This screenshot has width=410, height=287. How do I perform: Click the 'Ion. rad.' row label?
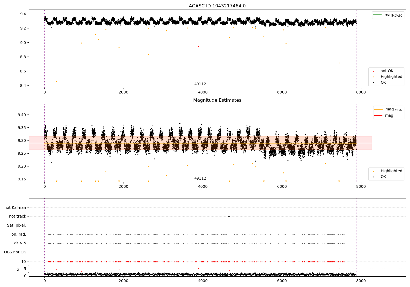click(18, 235)
